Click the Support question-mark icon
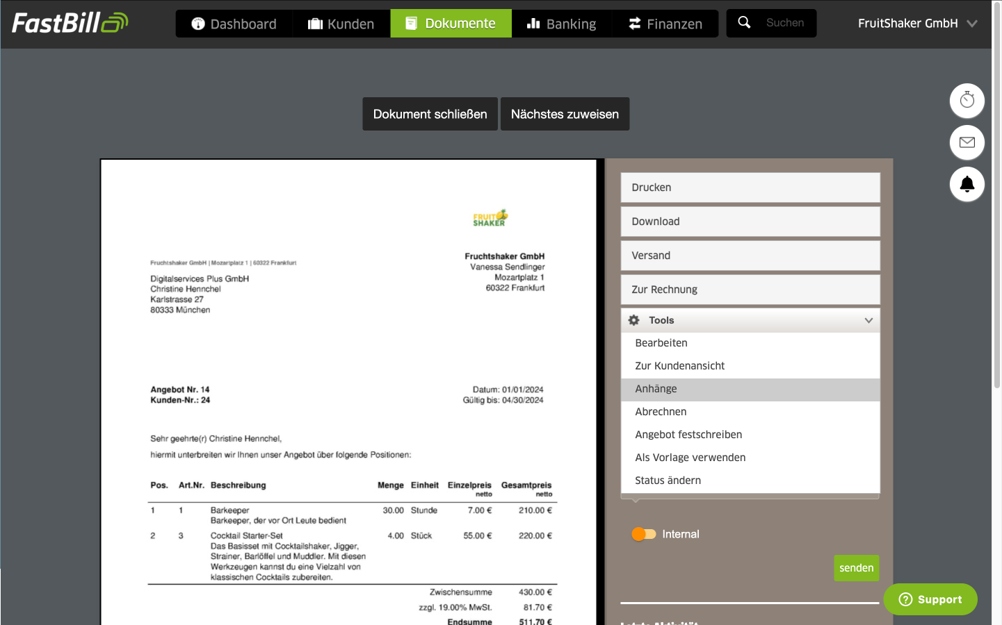The image size is (1002, 625). tap(905, 599)
